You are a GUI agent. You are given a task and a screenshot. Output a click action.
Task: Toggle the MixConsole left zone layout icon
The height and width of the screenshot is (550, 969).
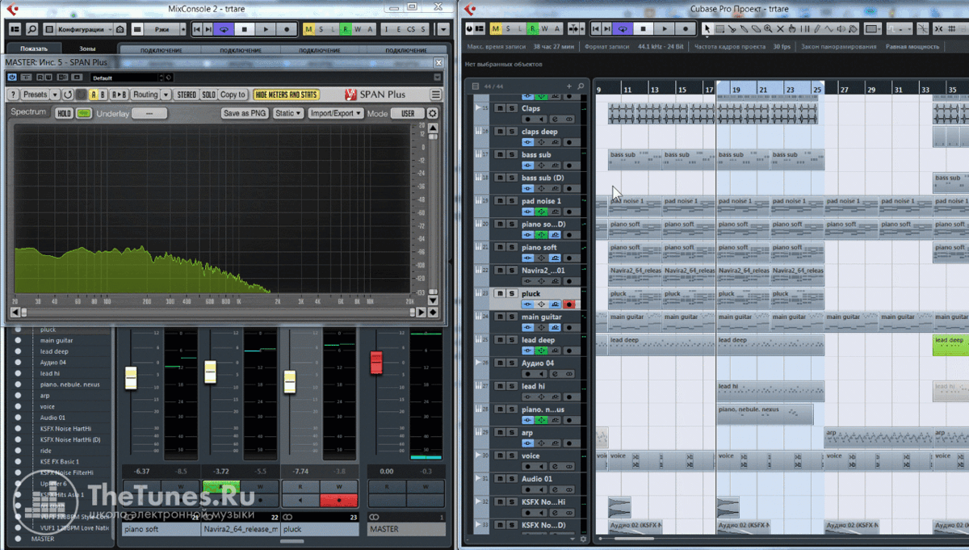(15, 29)
